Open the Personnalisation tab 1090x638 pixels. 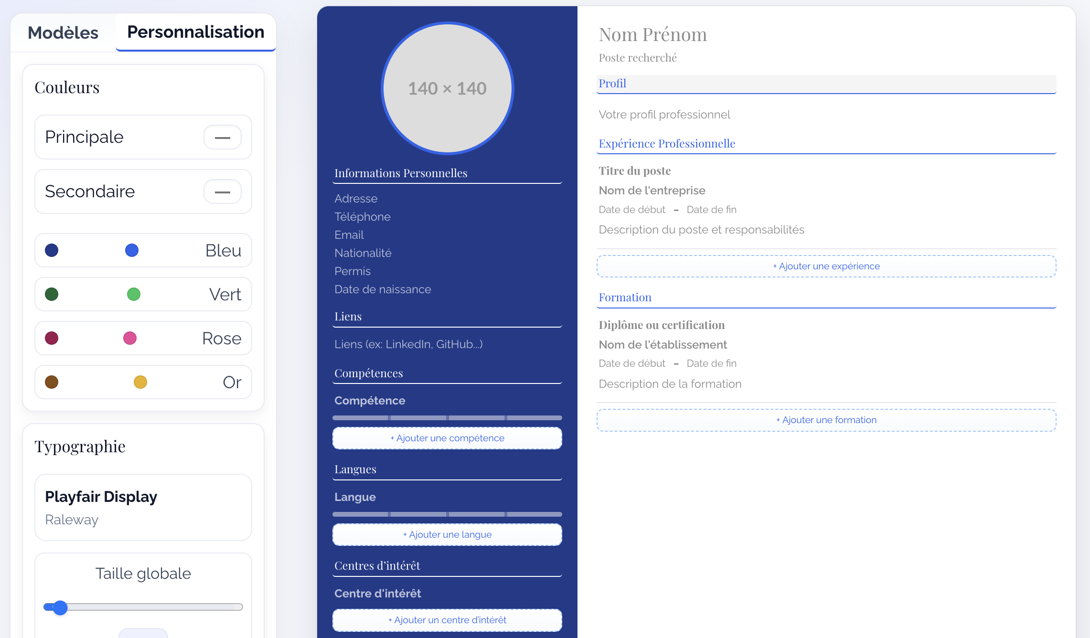[x=195, y=32]
